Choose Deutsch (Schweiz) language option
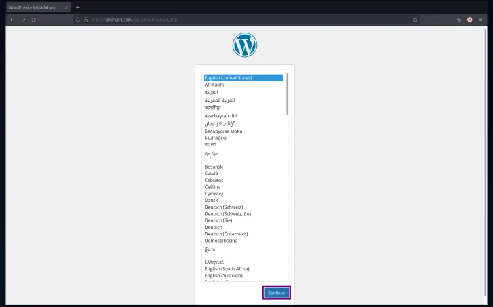 (x=223, y=207)
